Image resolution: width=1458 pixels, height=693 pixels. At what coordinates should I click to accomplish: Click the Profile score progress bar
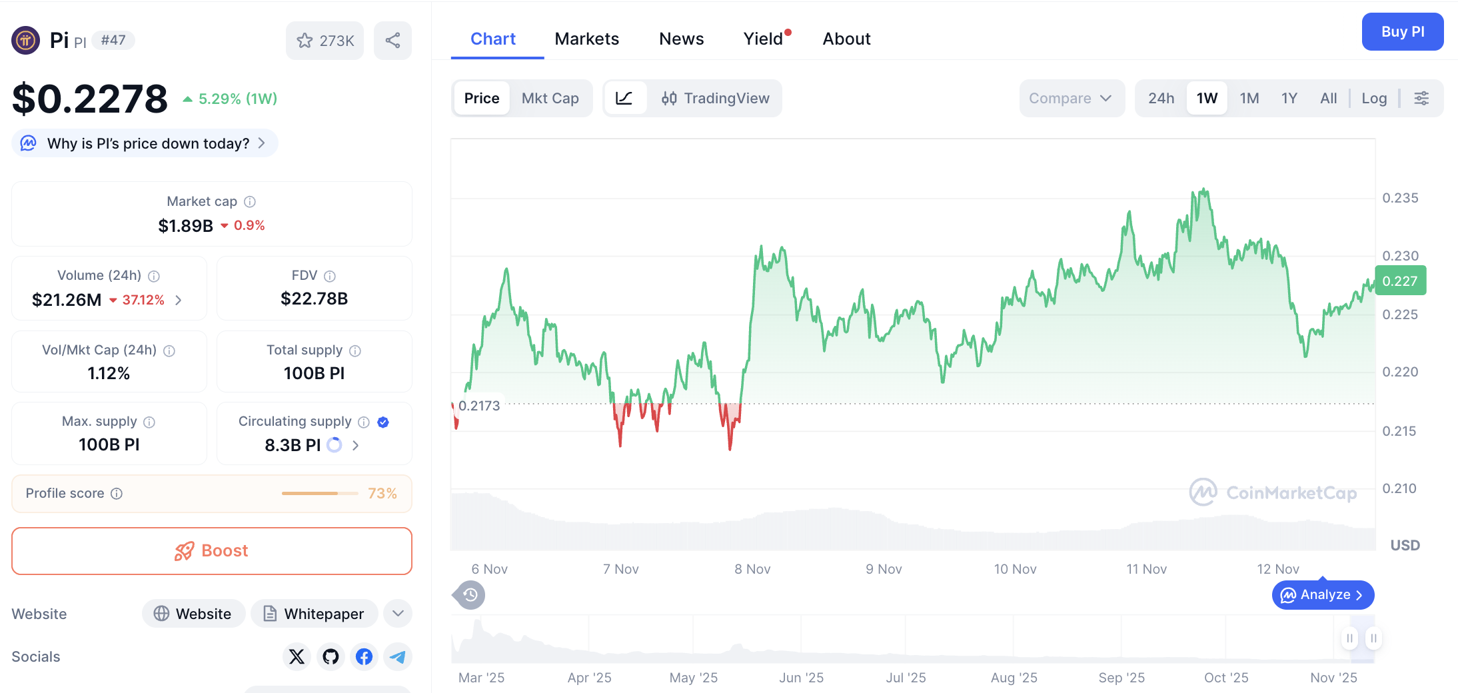(320, 493)
